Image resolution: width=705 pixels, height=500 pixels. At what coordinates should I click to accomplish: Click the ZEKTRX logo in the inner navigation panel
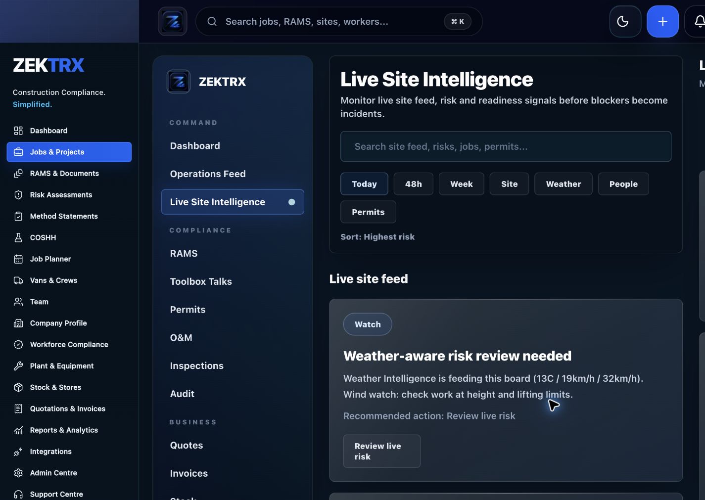pos(179,82)
